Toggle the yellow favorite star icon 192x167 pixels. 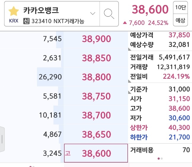click(14, 12)
